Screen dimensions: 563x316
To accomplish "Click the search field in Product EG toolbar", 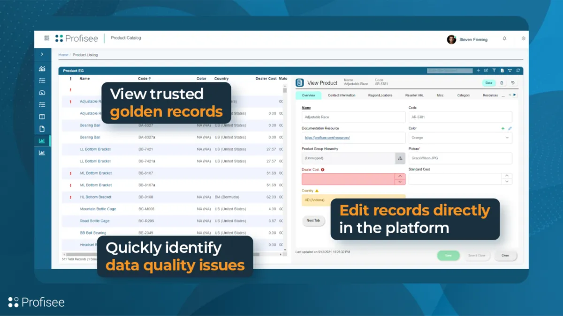I will click(x=450, y=71).
